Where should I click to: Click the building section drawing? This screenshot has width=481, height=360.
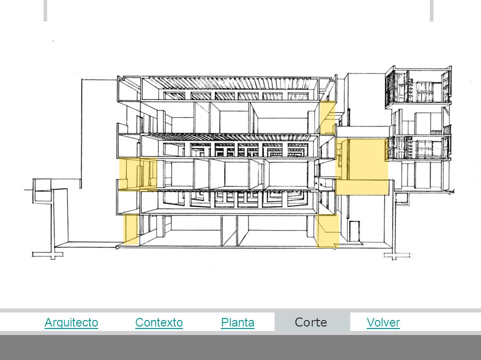tap(239, 162)
